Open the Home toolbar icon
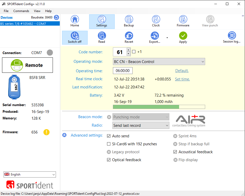The image size is (245, 196). click(75, 21)
